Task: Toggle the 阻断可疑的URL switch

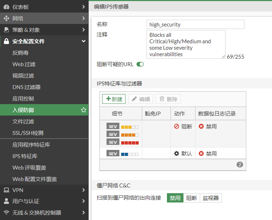Action: pyautogui.click(x=140, y=64)
